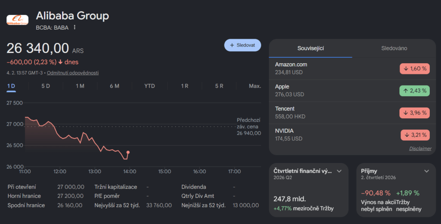The height and width of the screenshot is (224, 441).
Task: Click the Sledovat follow button
Action: point(242,45)
